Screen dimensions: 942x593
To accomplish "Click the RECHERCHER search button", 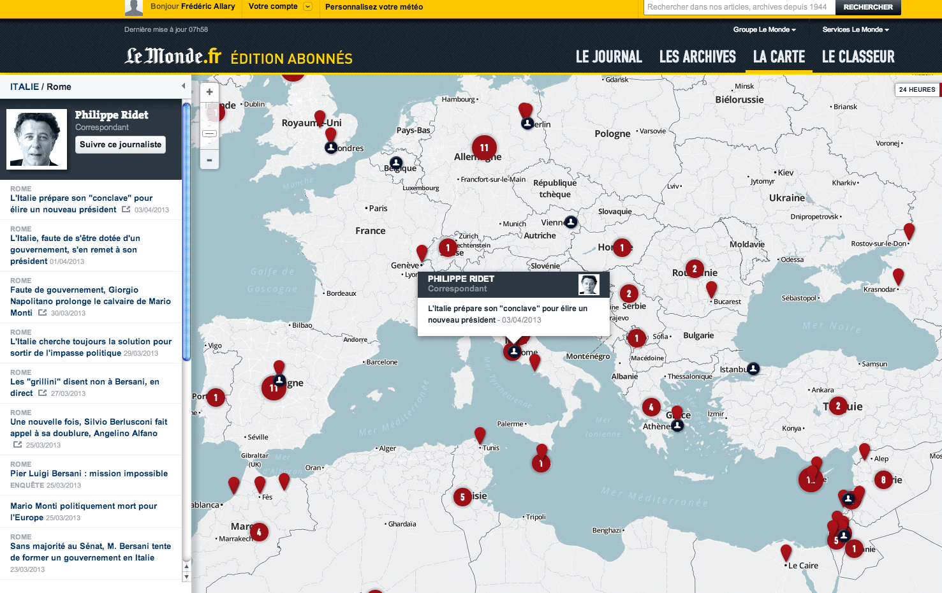I will [x=868, y=7].
